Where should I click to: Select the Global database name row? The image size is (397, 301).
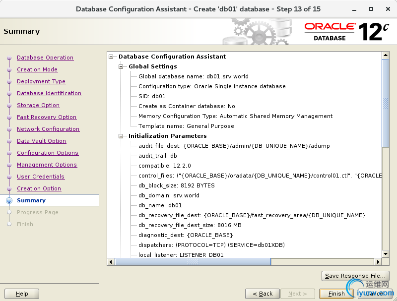193,76
